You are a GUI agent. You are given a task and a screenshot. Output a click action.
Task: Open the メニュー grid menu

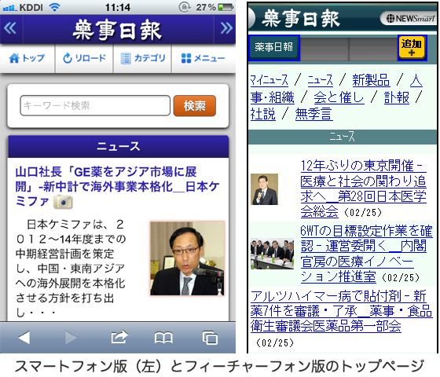203,58
